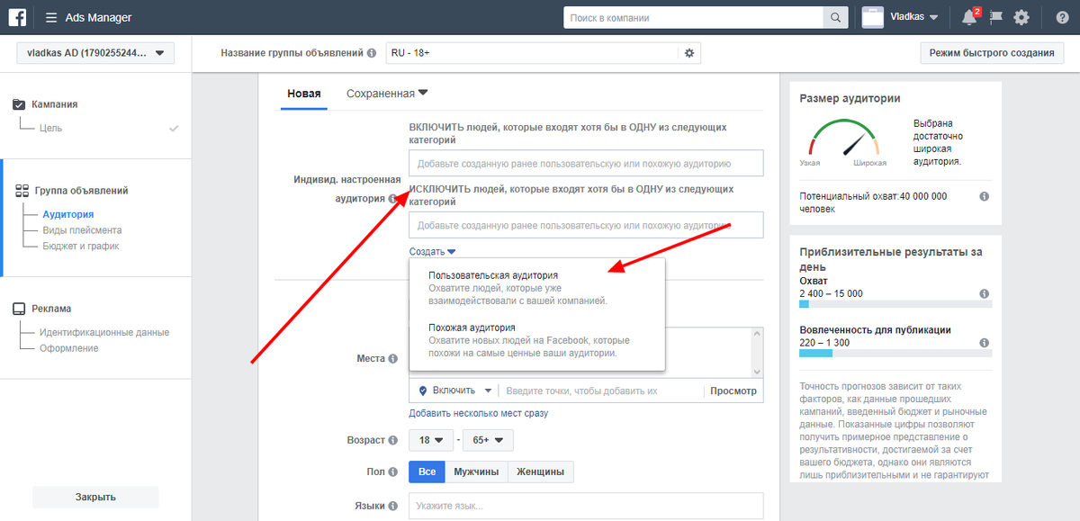Click the Укажите язык input field

tap(586, 506)
